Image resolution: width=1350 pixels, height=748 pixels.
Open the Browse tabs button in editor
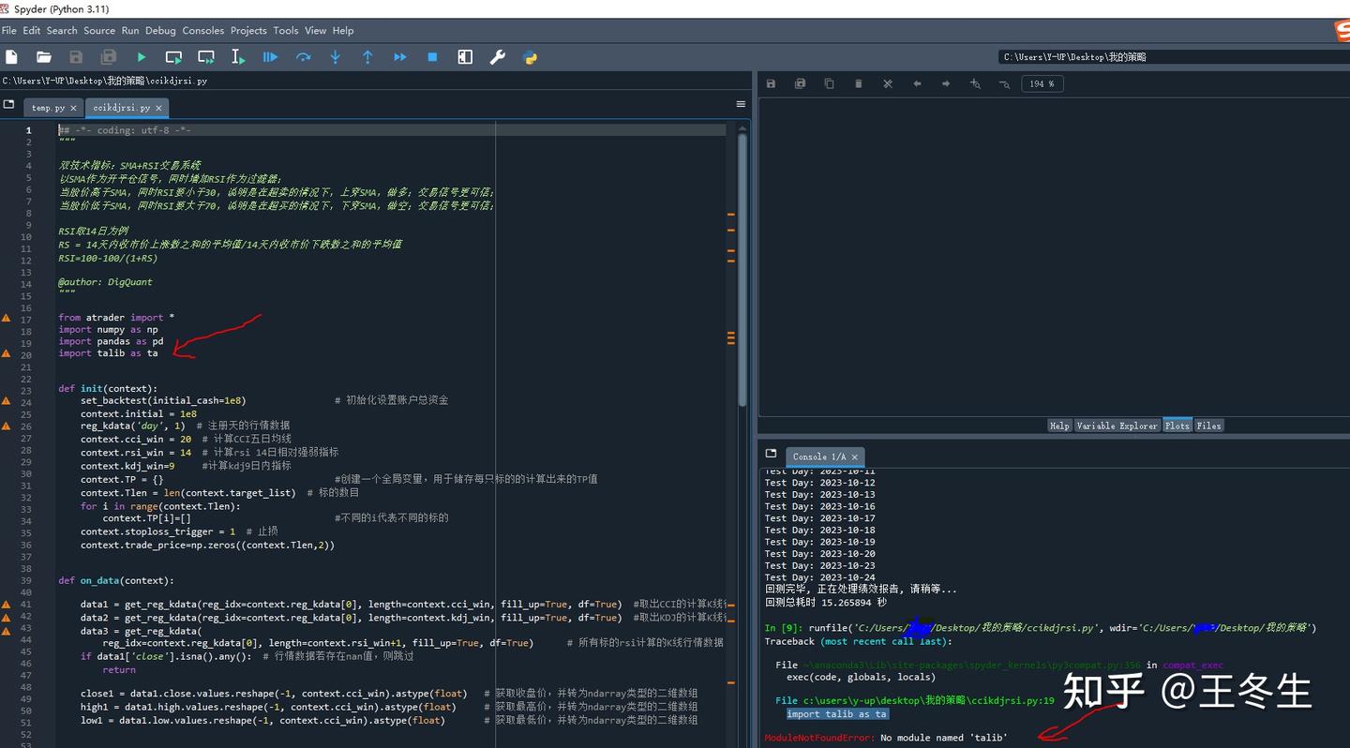(x=9, y=104)
